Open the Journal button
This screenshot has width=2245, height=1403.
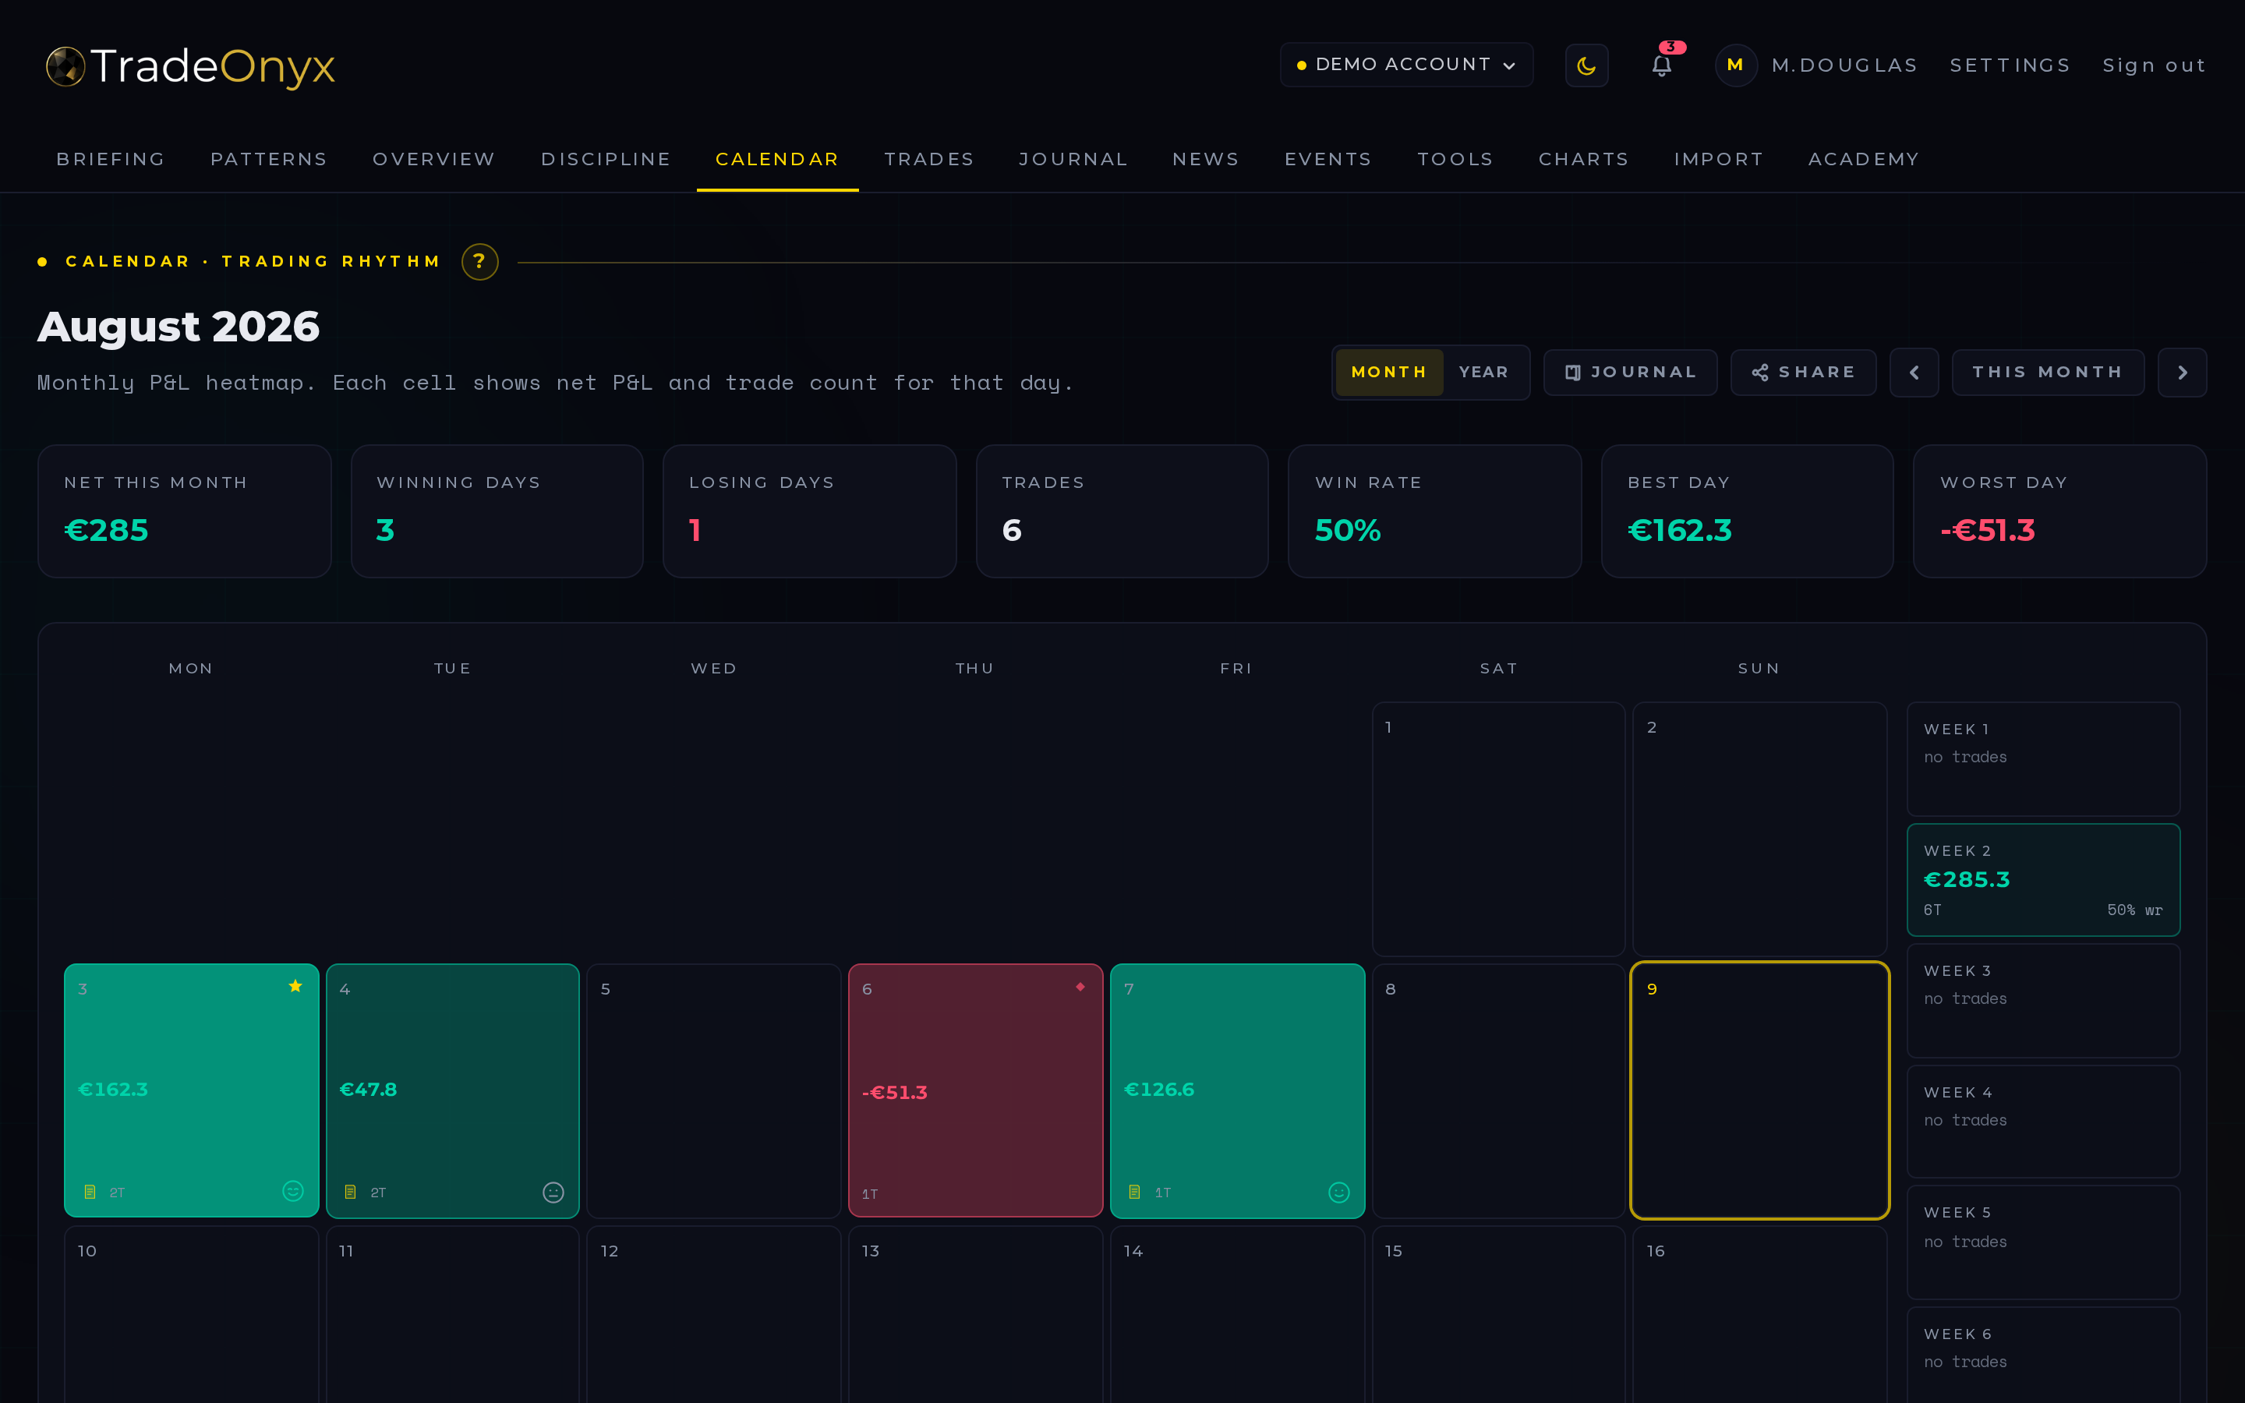(x=1630, y=372)
